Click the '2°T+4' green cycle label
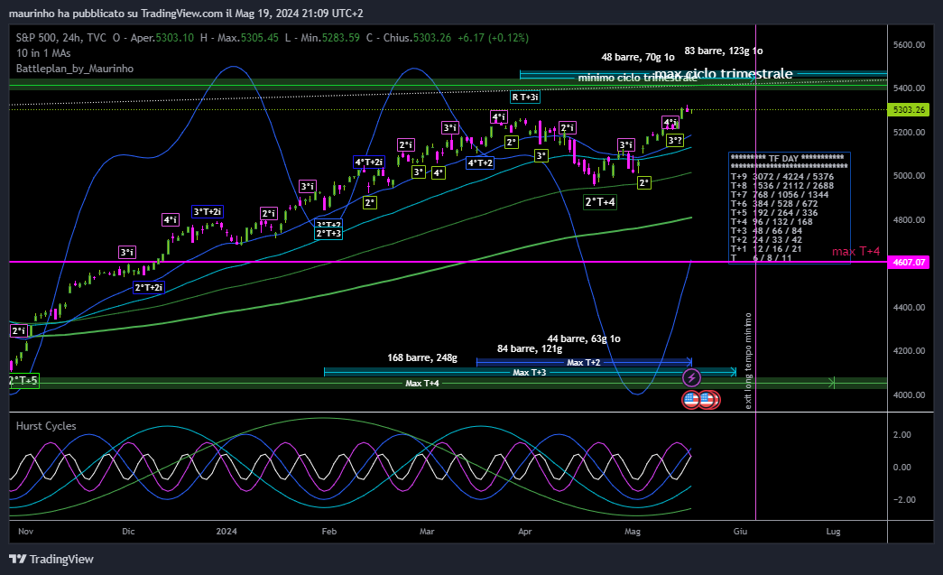The image size is (943, 575). click(600, 202)
